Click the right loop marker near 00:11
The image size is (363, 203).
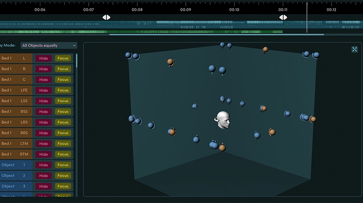[283, 17]
